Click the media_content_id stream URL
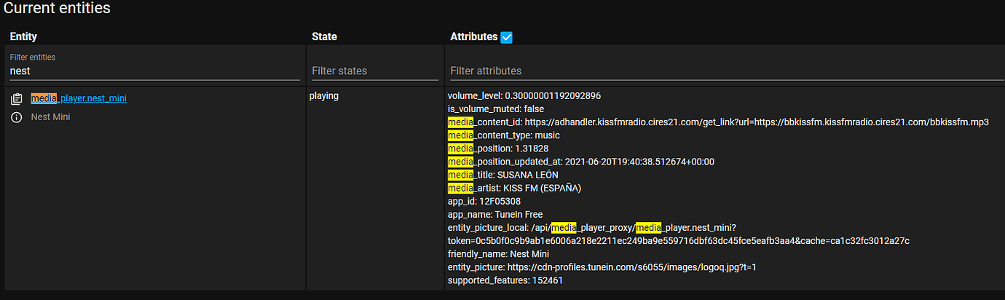The height and width of the screenshot is (300, 1005). tap(756, 122)
